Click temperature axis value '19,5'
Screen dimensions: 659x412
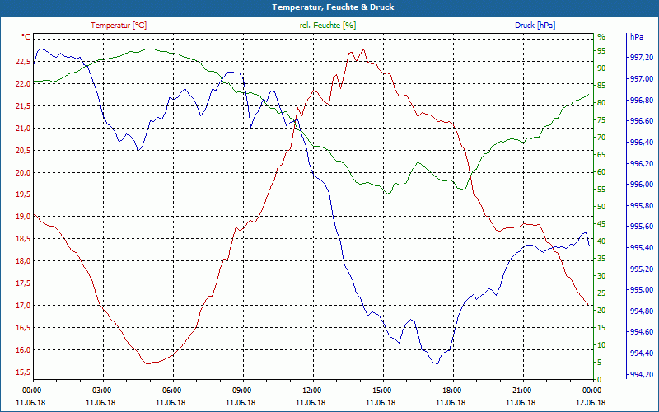click(x=23, y=194)
